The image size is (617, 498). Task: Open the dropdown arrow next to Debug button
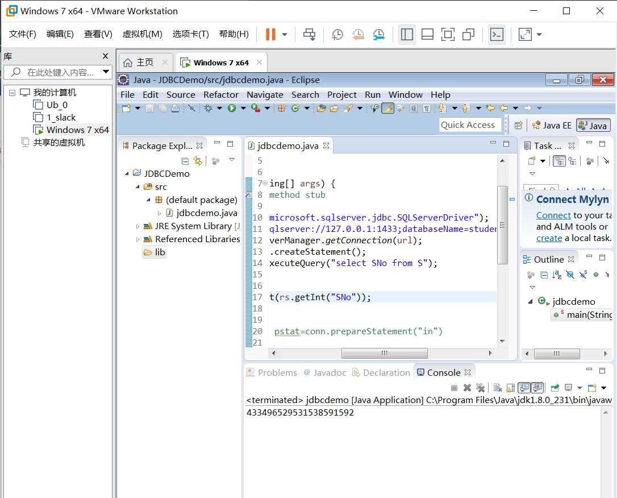[x=219, y=108]
